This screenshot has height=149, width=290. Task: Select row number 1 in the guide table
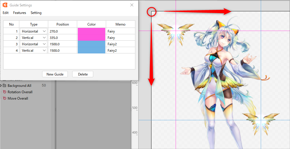[x=11, y=31]
